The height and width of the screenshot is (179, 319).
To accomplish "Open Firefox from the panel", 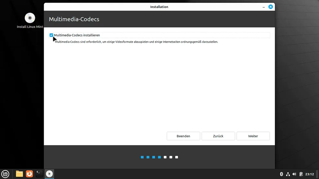I will pyautogui.click(x=29, y=174).
